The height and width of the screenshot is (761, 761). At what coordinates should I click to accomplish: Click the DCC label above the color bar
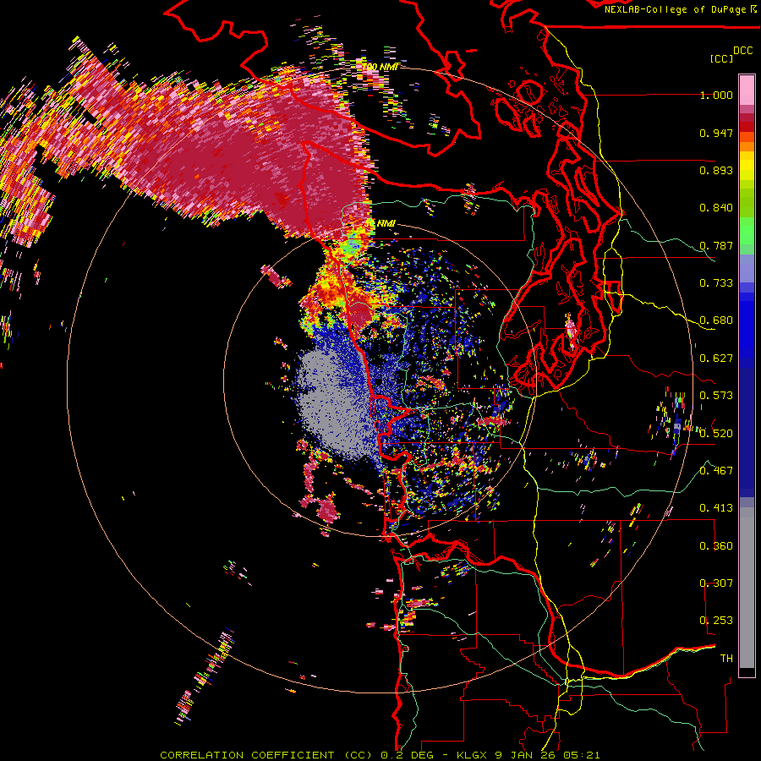(742, 51)
